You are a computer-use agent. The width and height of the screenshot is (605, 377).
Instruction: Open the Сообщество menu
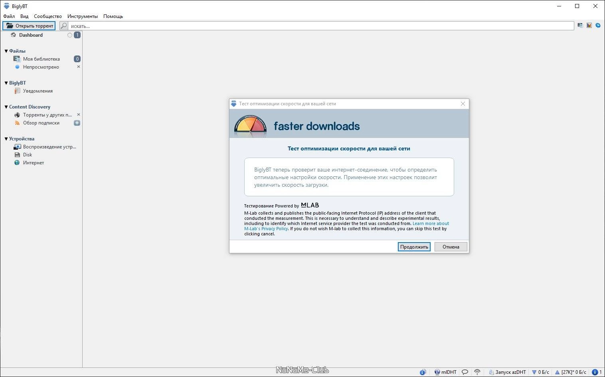48,16
